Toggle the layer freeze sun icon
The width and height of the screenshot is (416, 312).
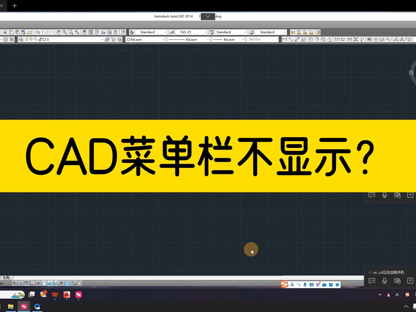tap(31, 40)
